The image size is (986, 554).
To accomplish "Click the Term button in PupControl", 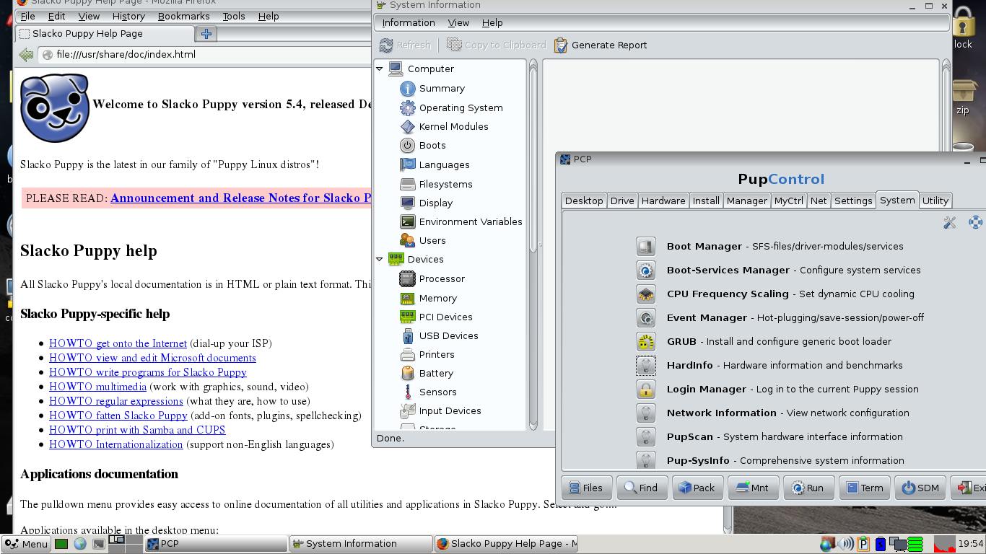I will tap(863, 488).
